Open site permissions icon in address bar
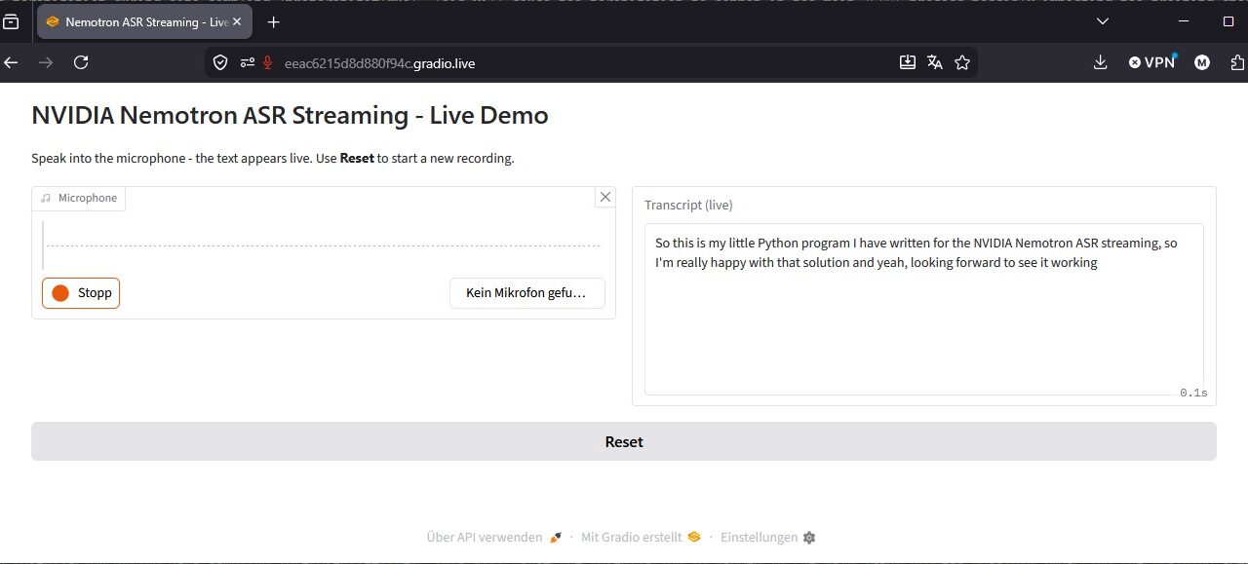The image size is (1248, 564). 247,62
